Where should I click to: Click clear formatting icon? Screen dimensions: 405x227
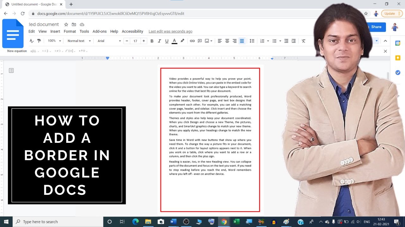pyautogui.click(x=303, y=41)
